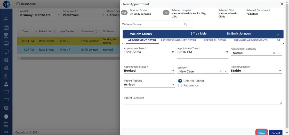Click the Bill Status column header
Image resolution: width=289 pixels, height=135 pixels.
click(108, 31)
